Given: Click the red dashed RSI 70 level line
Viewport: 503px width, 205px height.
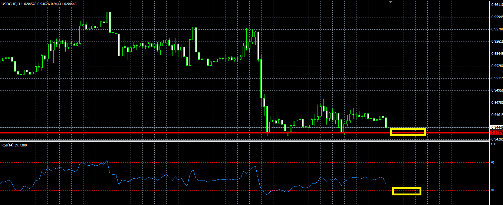Looking at the screenshot, I should point(245,162).
